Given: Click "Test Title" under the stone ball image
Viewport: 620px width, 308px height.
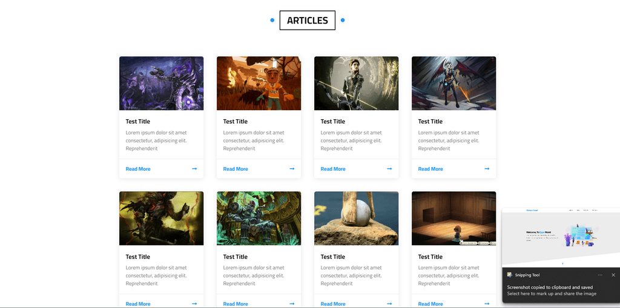Looking at the screenshot, I should pos(333,257).
